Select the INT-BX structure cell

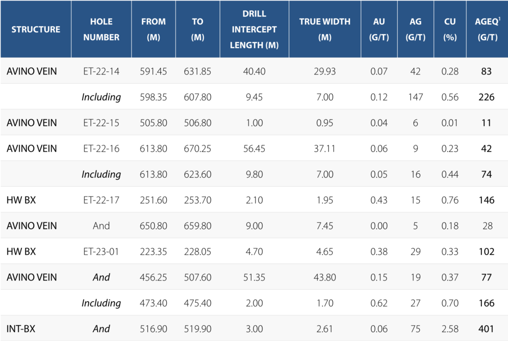coord(21,329)
